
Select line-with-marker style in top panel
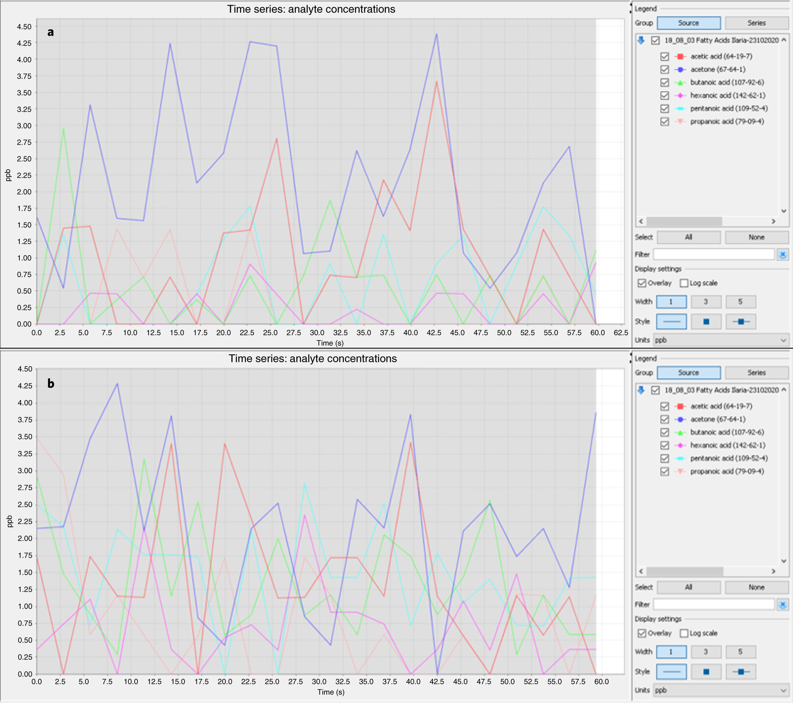point(741,321)
